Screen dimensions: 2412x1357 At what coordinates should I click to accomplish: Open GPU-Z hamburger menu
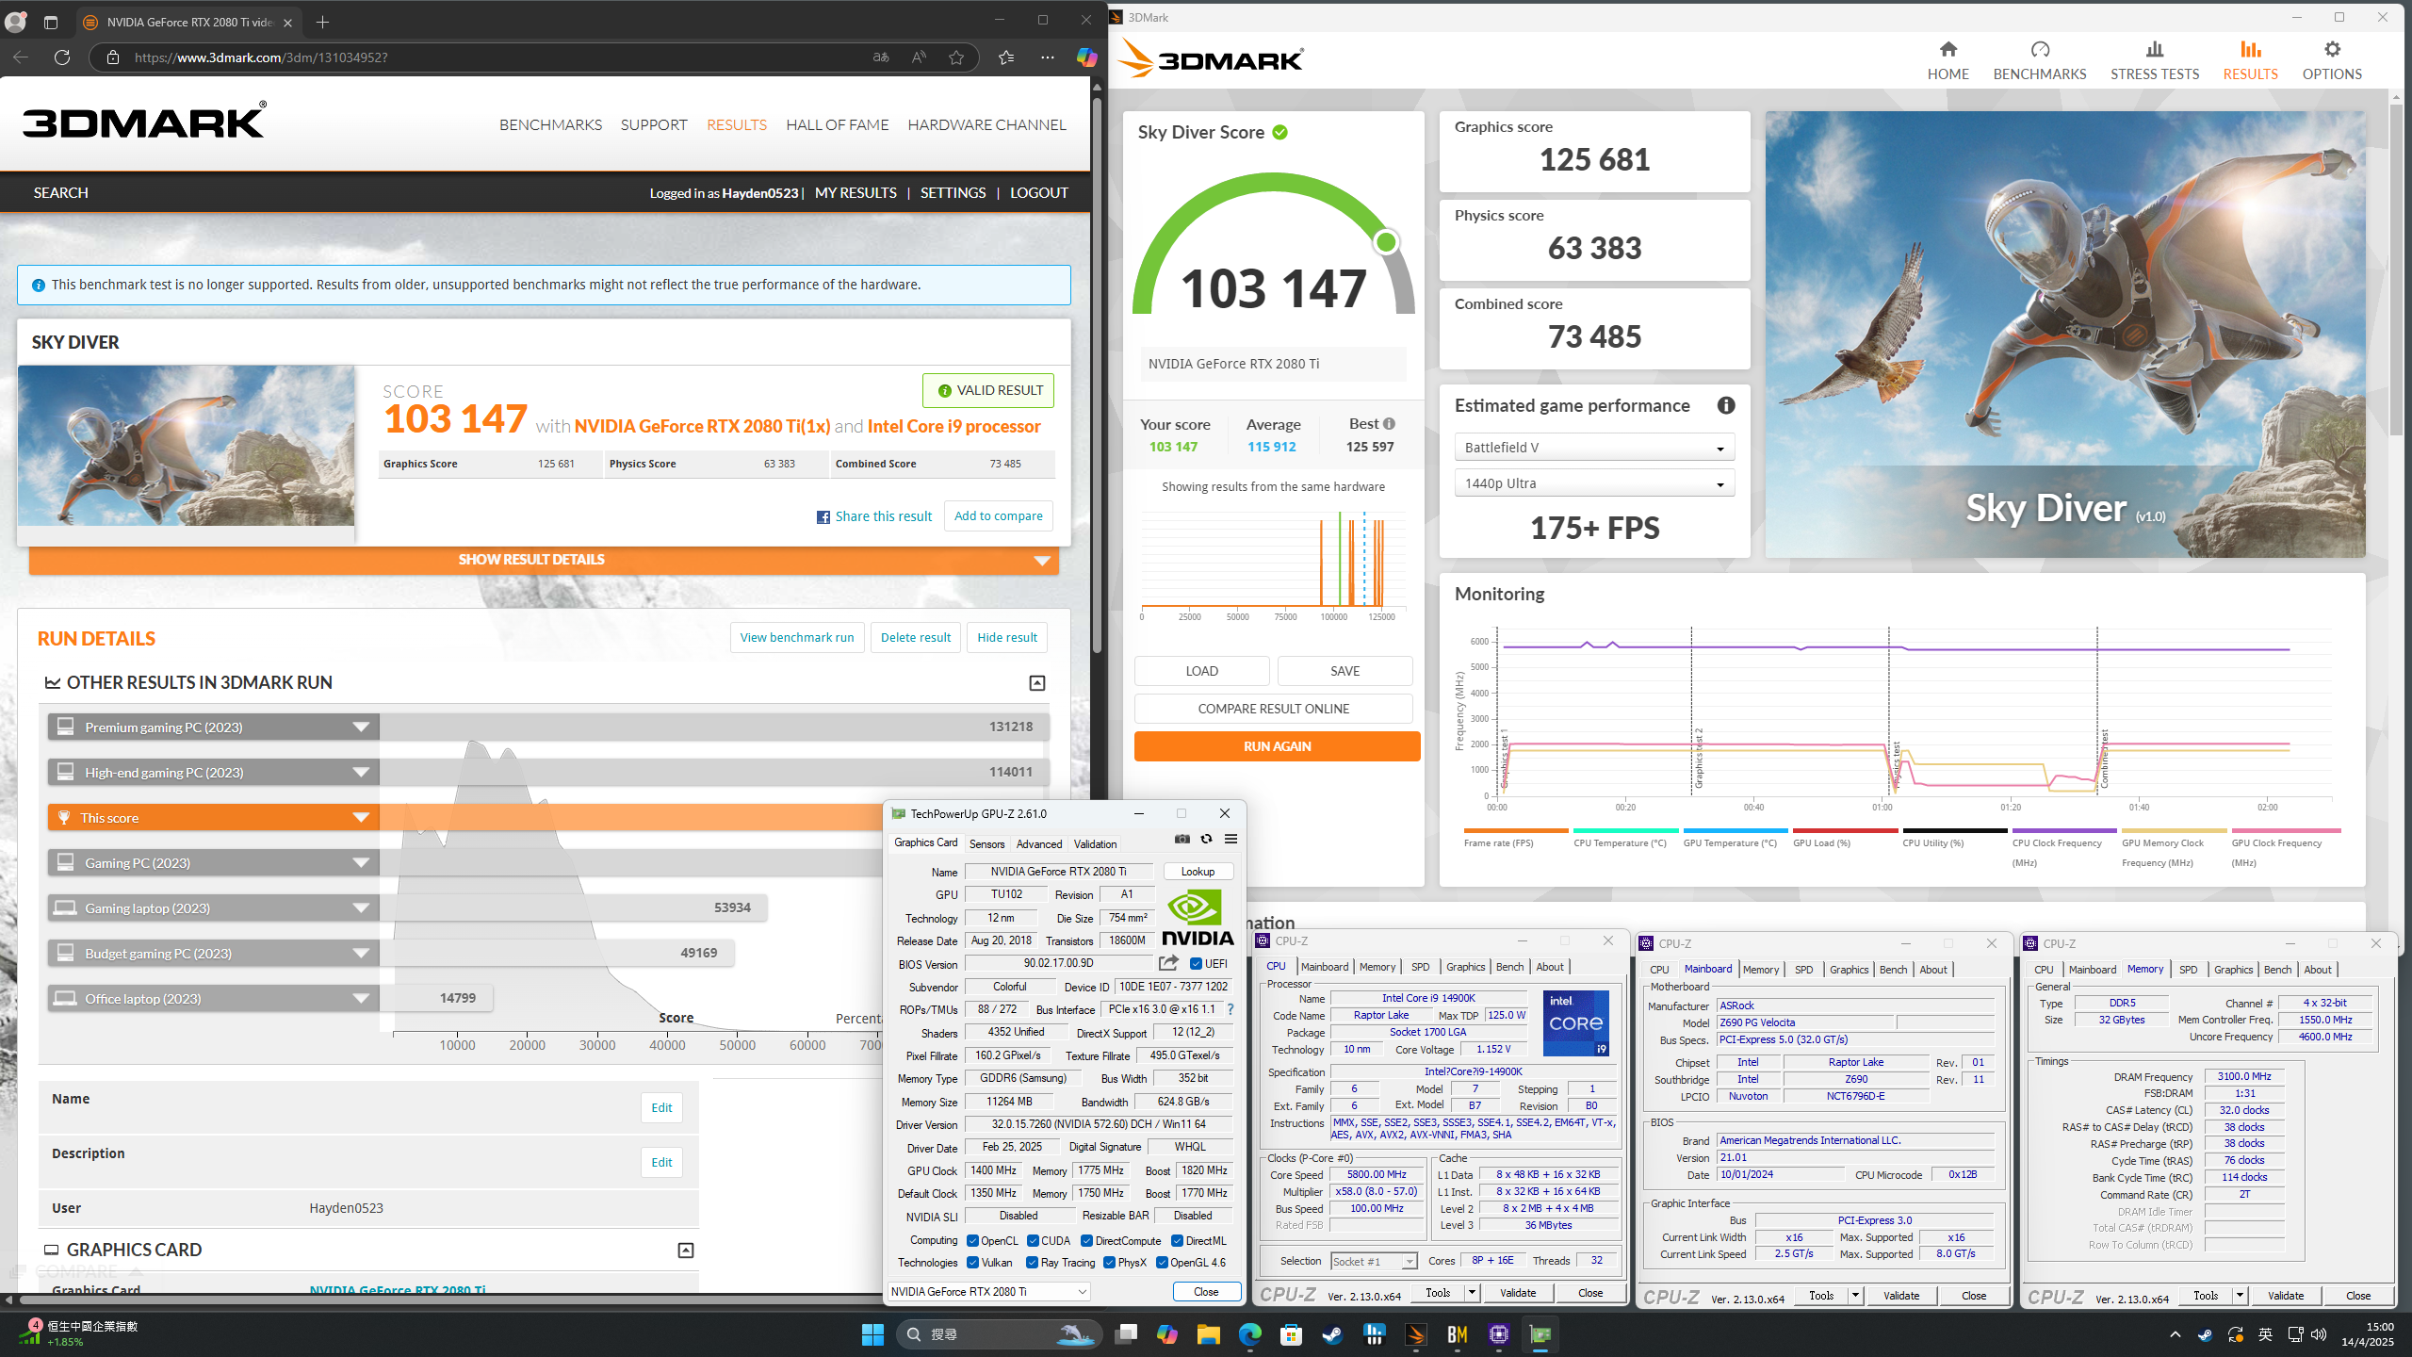tap(1230, 839)
